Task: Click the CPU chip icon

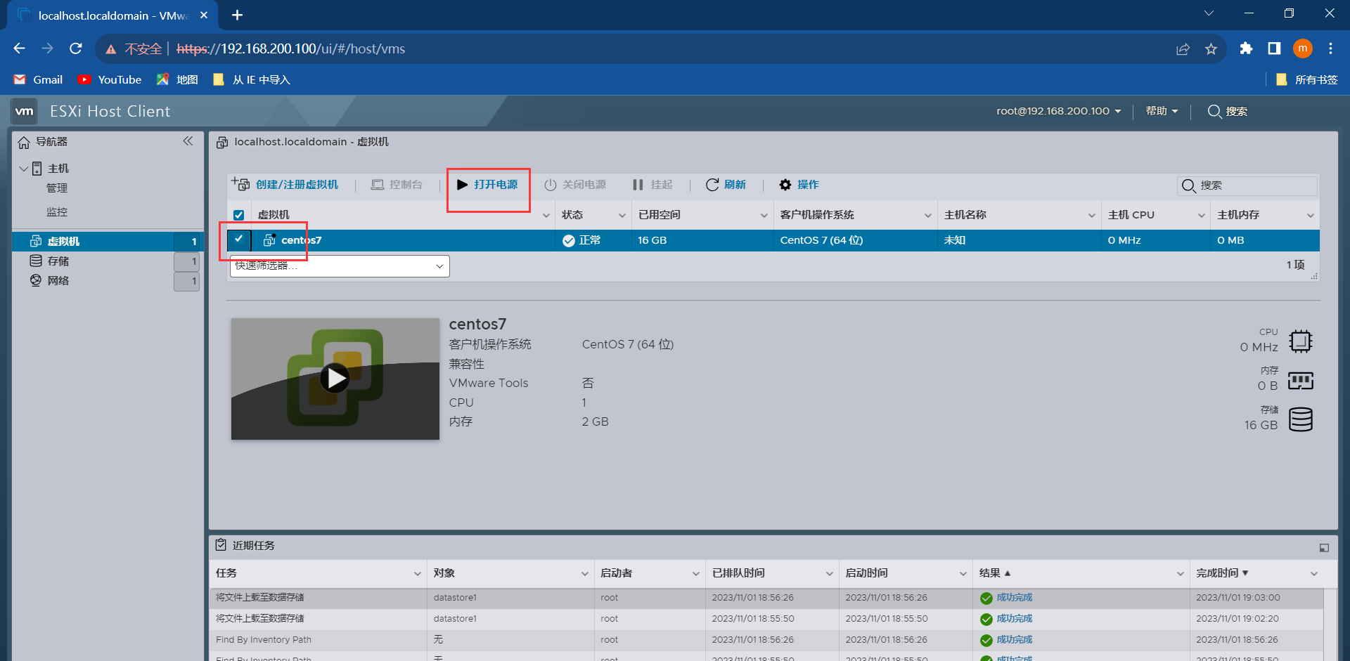Action: pos(1301,341)
